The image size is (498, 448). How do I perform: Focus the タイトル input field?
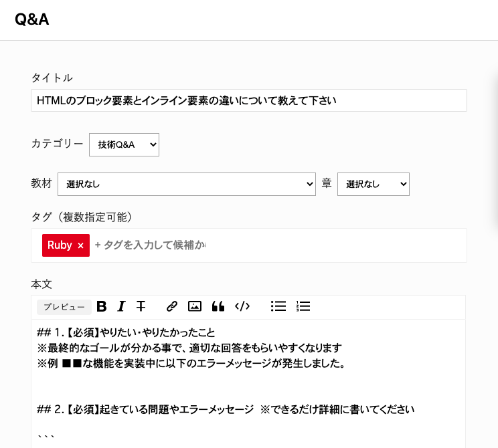click(x=249, y=100)
